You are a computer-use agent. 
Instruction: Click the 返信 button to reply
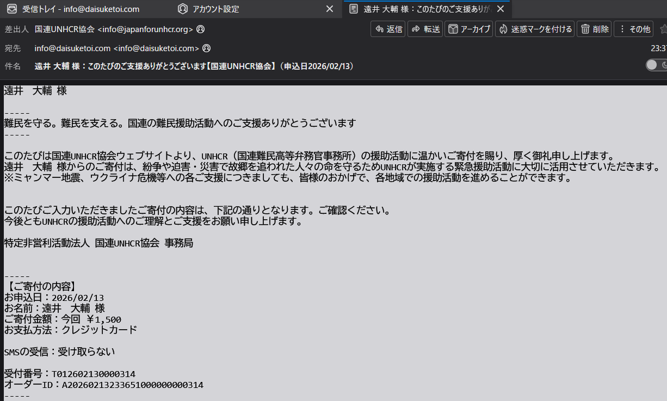point(388,29)
